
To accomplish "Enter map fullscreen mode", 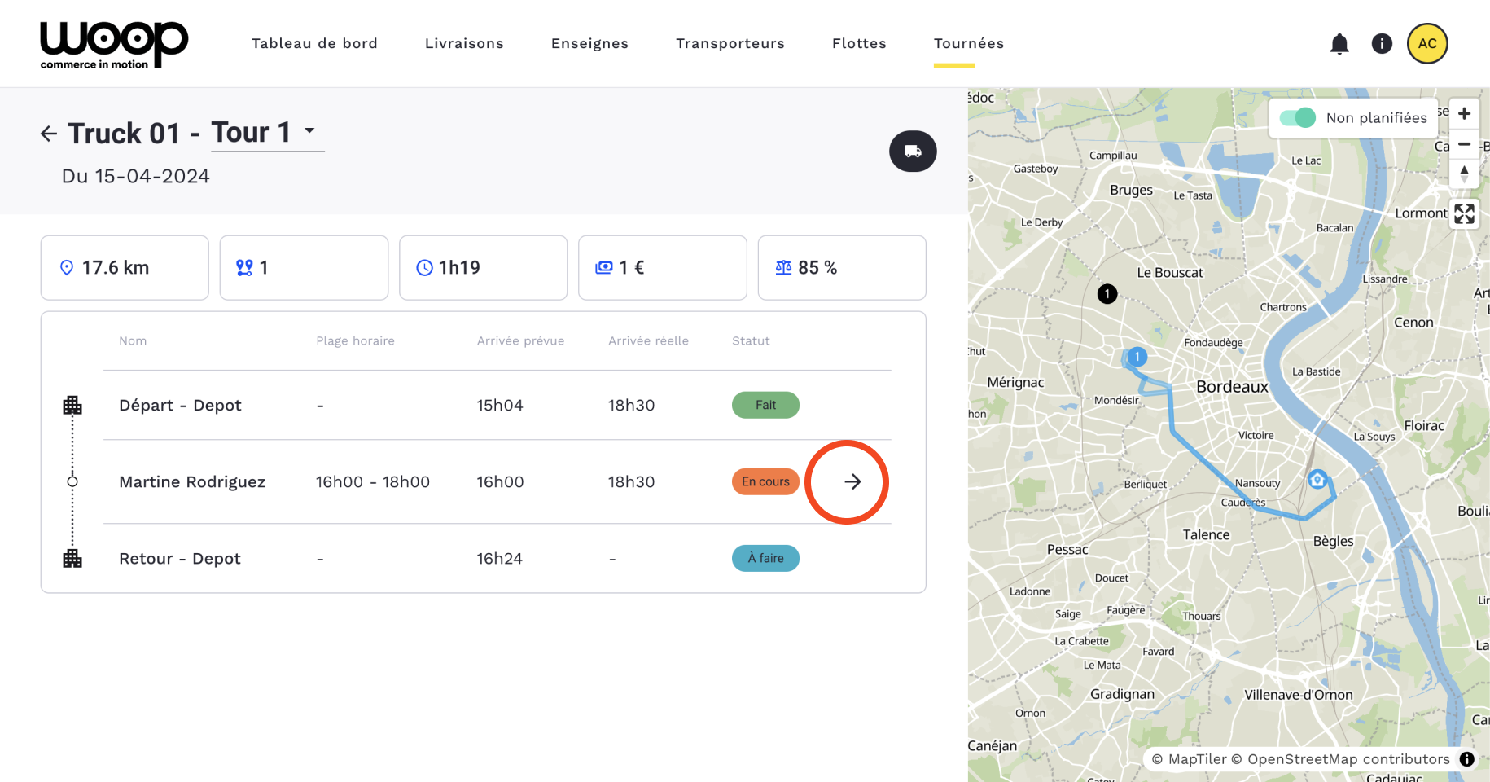I will (x=1464, y=214).
